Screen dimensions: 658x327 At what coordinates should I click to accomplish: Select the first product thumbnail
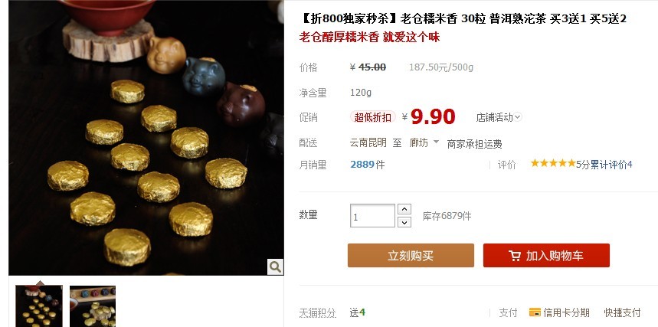39,306
